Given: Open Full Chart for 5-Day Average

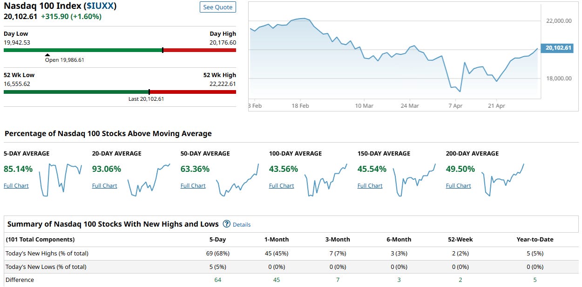Looking at the screenshot, I should (16, 186).
